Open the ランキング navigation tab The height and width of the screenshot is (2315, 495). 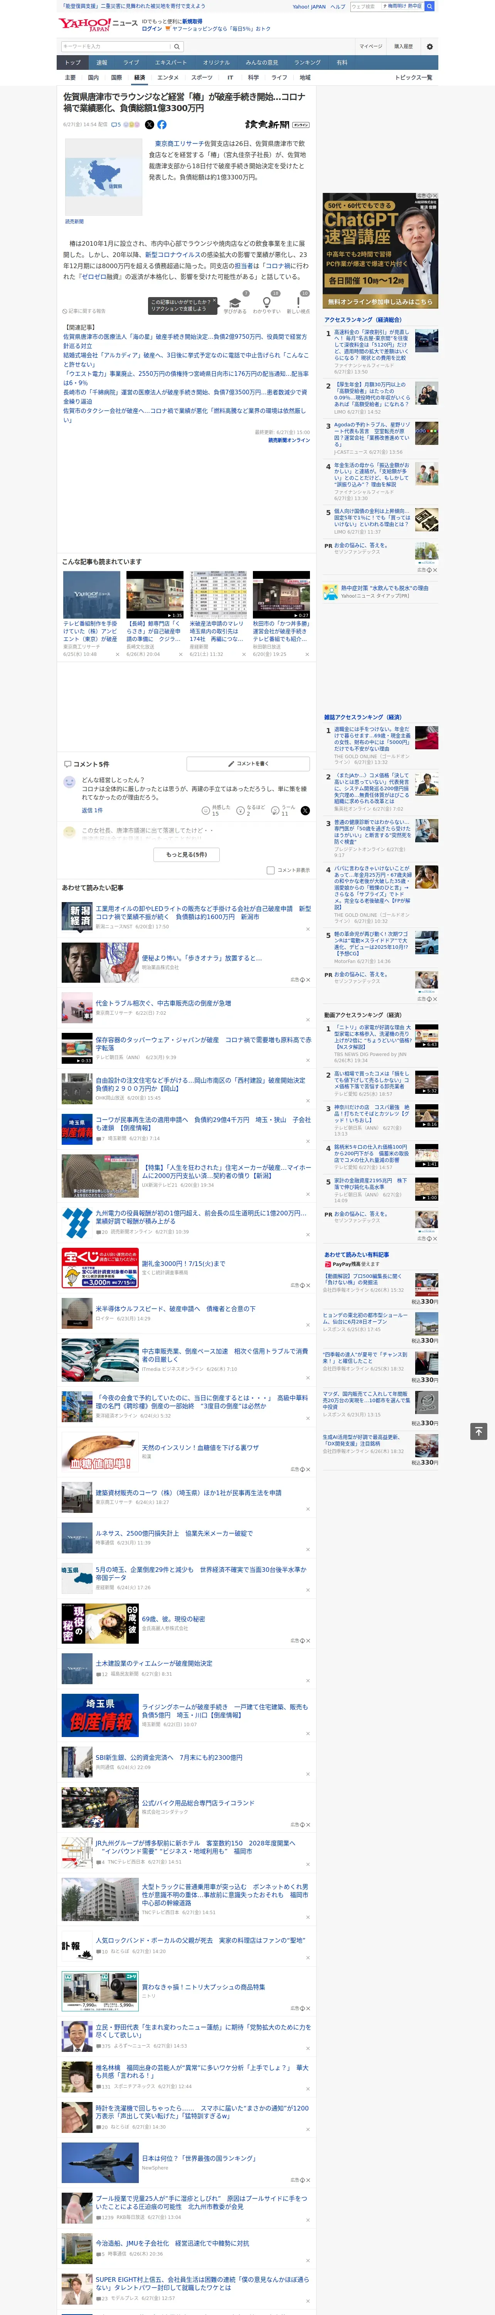(307, 63)
